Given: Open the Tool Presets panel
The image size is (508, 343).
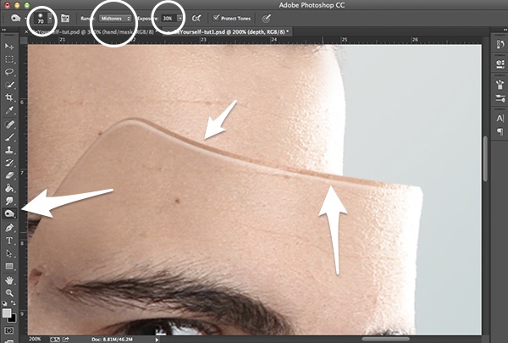Looking at the screenshot, I should click(x=500, y=98).
